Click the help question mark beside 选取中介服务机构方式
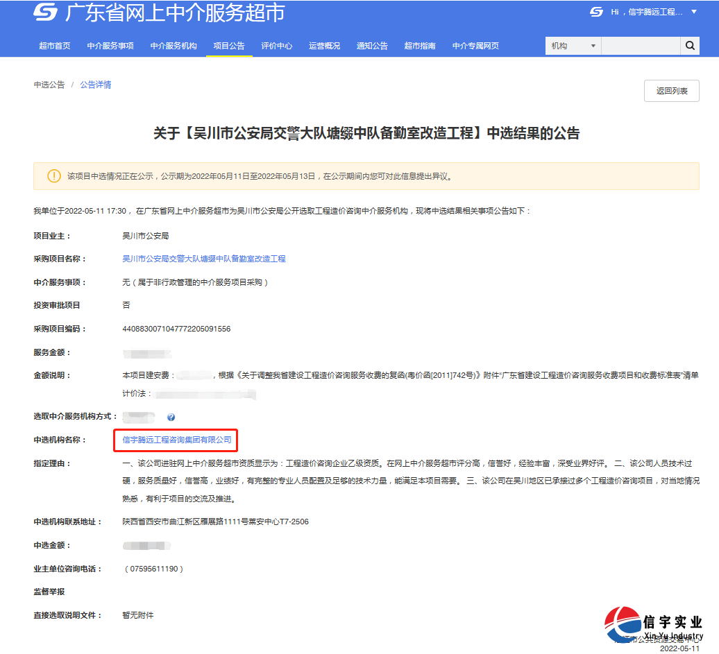719x654 pixels. (171, 417)
